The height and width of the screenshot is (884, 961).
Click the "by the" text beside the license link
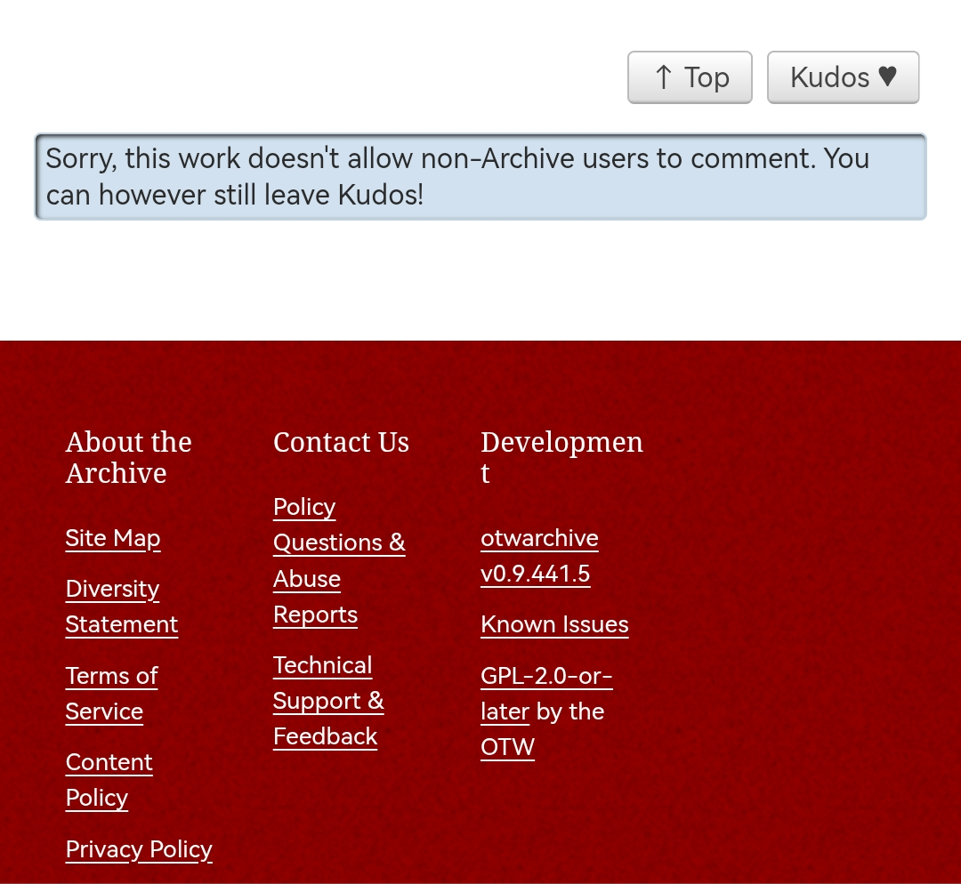(x=570, y=711)
